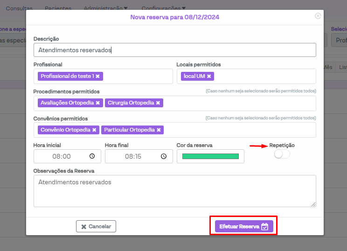This screenshot has width=347, height=251.
Task: Pick the green Cor da reserva swatch
Action: (210, 156)
